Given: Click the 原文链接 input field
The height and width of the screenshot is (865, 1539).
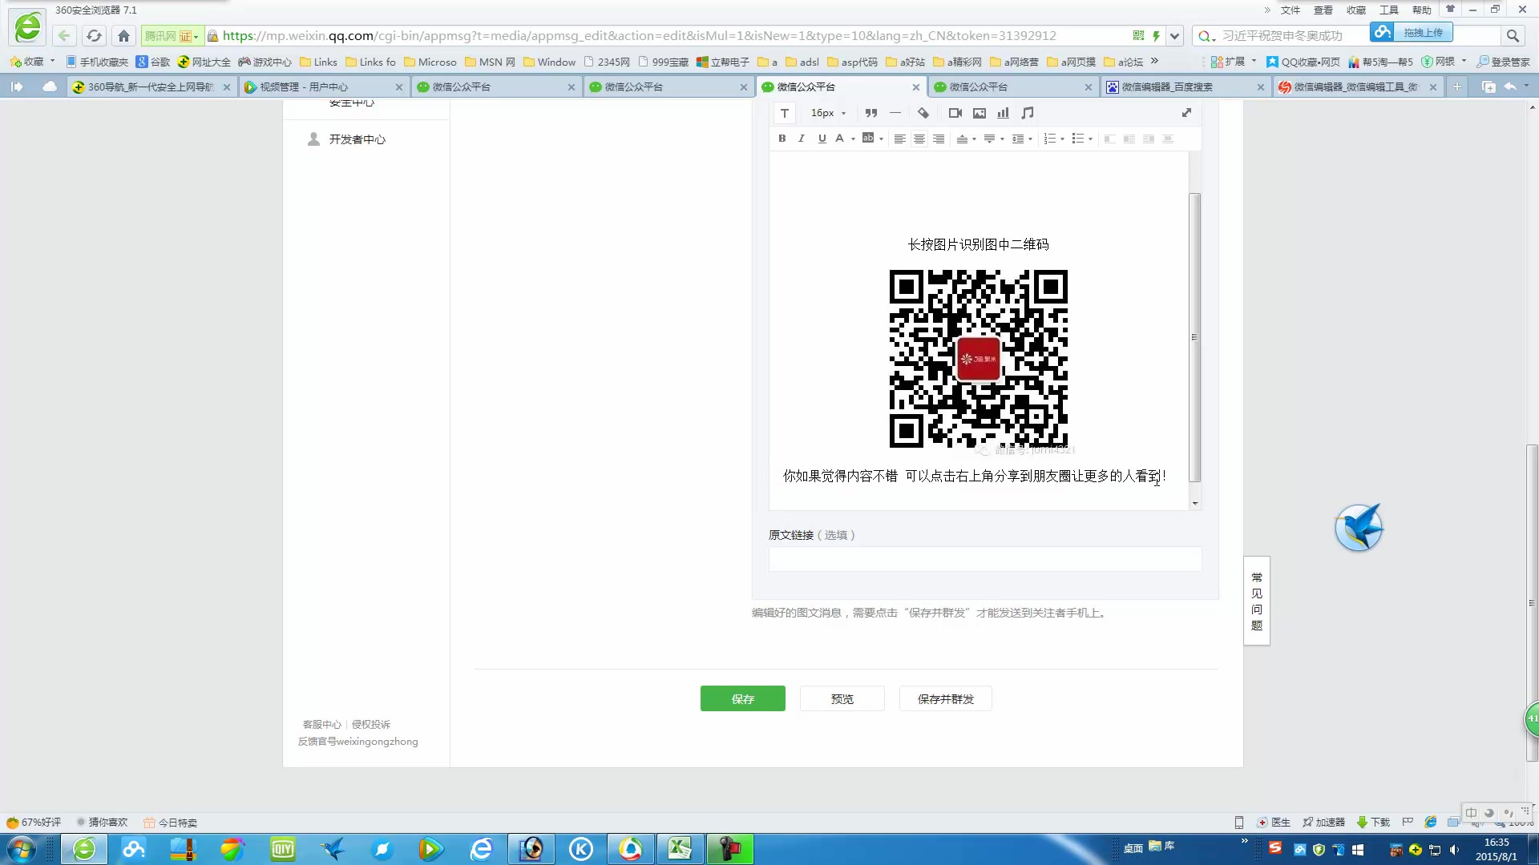Looking at the screenshot, I should point(985,558).
